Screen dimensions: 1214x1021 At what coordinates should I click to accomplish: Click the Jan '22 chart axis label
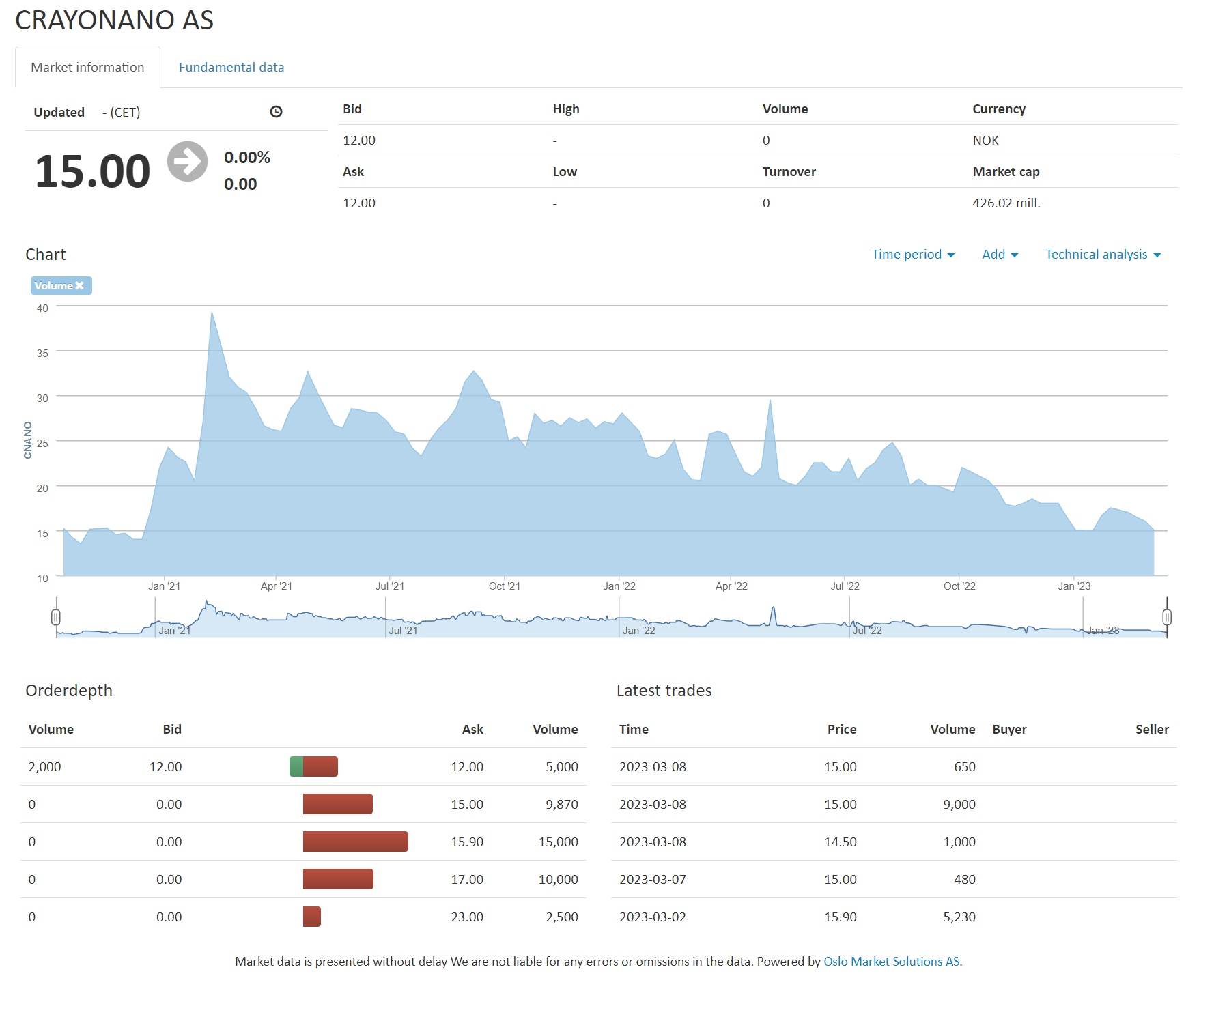(x=619, y=586)
